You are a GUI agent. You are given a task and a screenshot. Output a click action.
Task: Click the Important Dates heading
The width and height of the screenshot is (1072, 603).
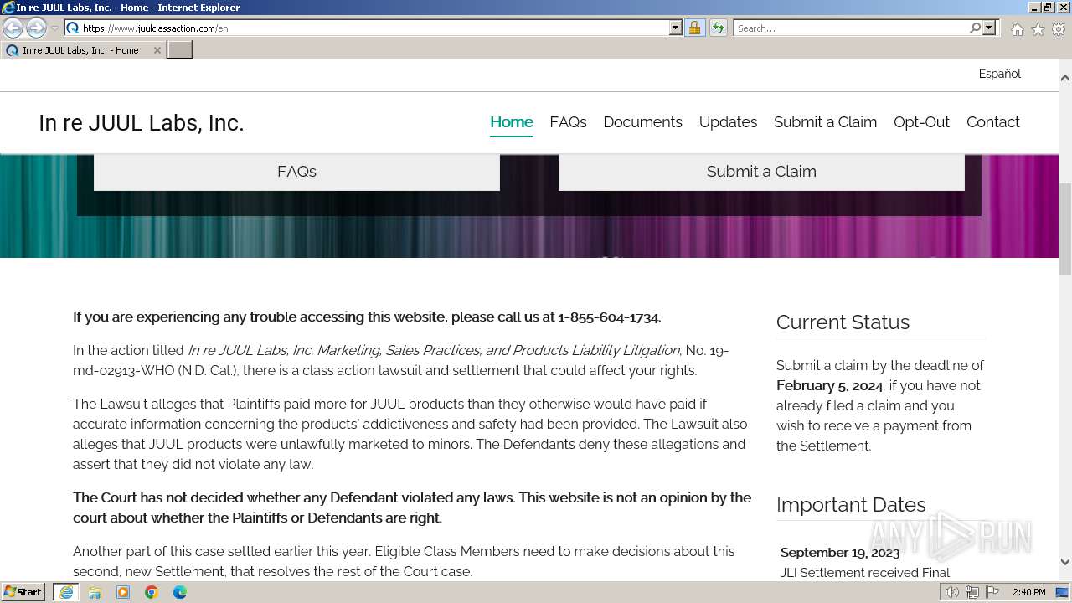pyautogui.click(x=851, y=505)
